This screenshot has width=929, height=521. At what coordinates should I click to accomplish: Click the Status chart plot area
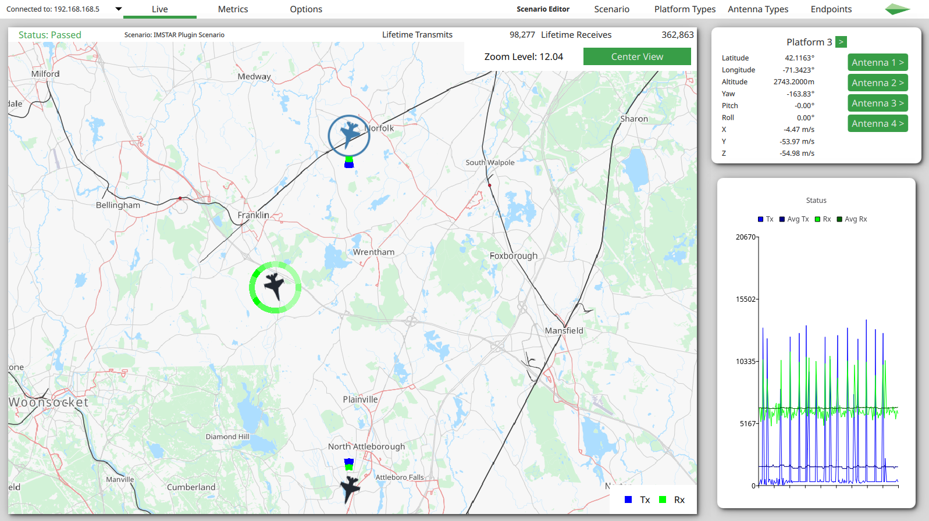coord(828,361)
